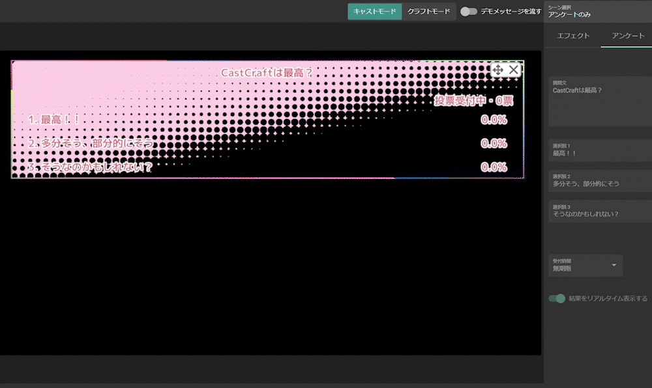This screenshot has width=652, height=388.
Task: Toggle デモメッセージを流す switch
Action: tap(468, 12)
